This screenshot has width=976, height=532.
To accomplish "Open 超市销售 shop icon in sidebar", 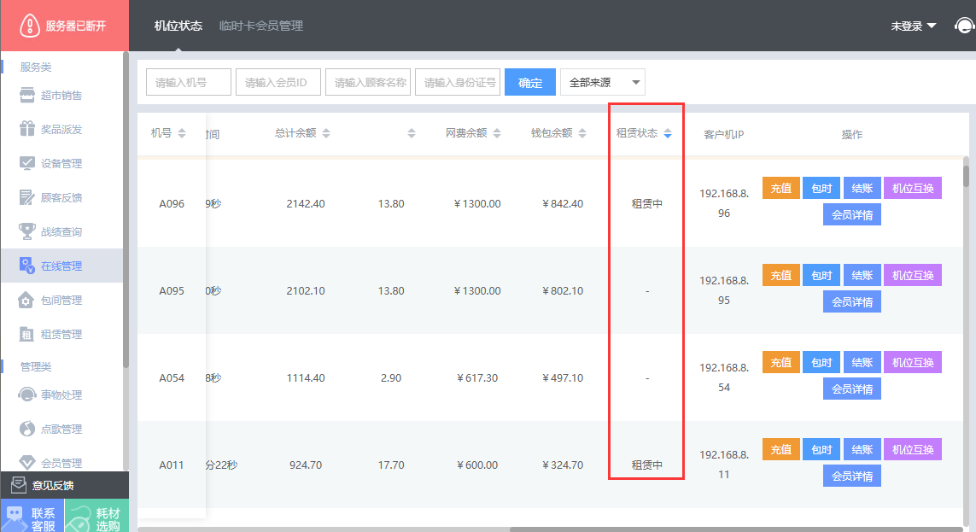I will click(26, 95).
